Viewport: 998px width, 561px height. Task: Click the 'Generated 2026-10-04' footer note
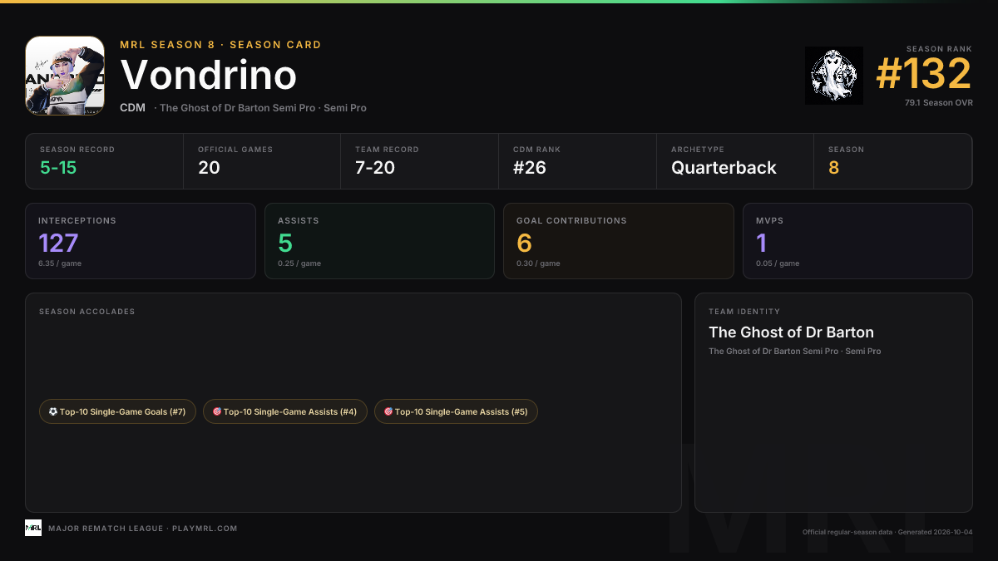coord(934,532)
